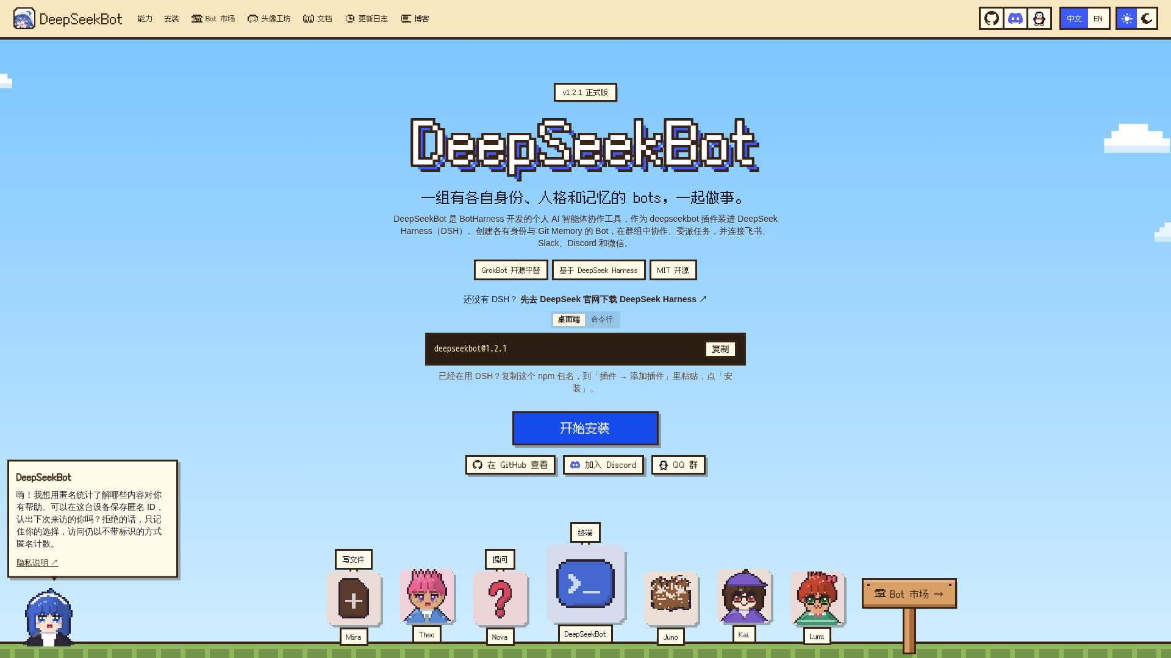
Task: Open the QQ penguin icon in the header
Action: [1039, 19]
